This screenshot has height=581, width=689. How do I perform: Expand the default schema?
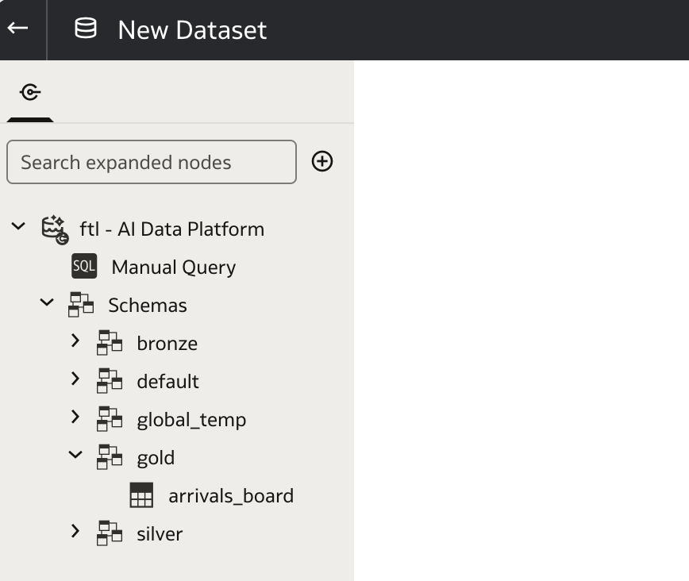(75, 379)
